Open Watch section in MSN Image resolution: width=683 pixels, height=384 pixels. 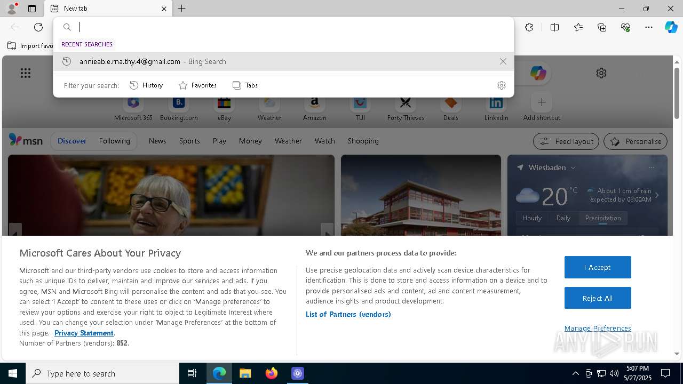pos(324,141)
